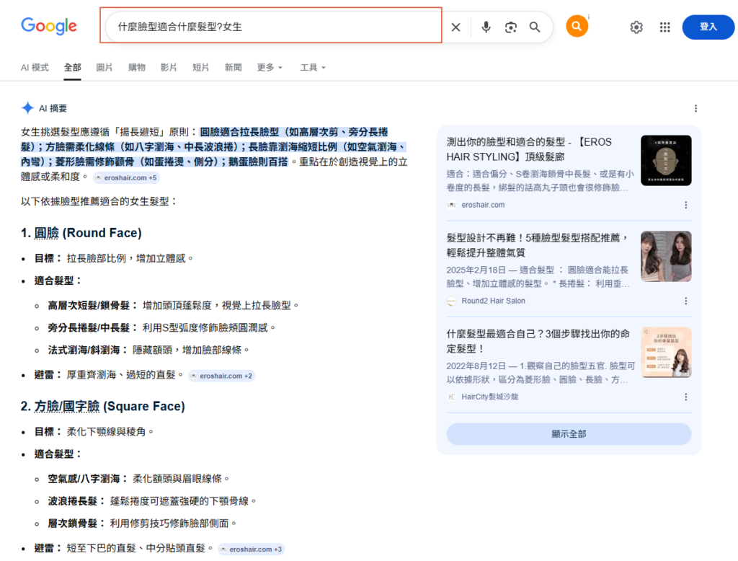The height and width of the screenshot is (561, 738).
Task: Open eroshair.com +2 citation chip
Action: (x=222, y=376)
